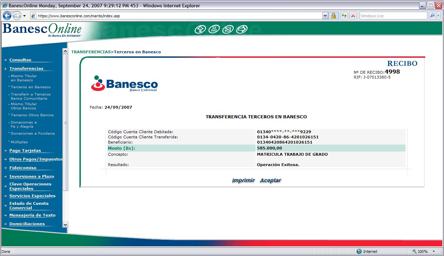
Task: Open the address bar history dropdown
Action: (x=325, y=16)
